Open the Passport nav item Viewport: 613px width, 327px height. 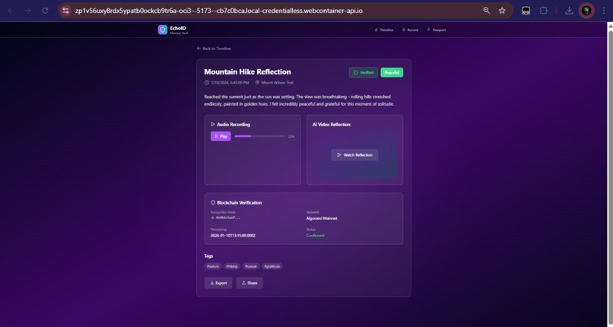[437, 30]
